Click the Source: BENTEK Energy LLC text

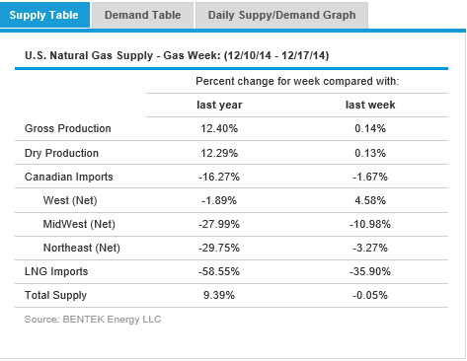pos(93,320)
